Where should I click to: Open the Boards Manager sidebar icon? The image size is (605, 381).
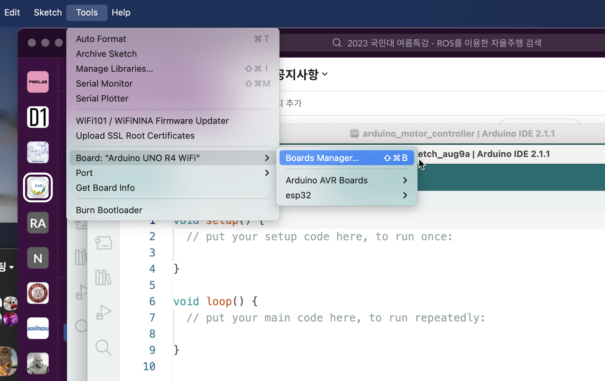(x=104, y=243)
